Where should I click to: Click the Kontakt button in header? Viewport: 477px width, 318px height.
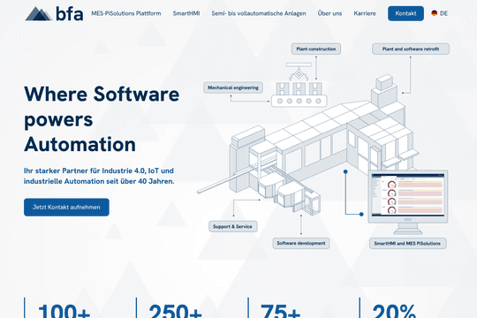coord(405,13)
